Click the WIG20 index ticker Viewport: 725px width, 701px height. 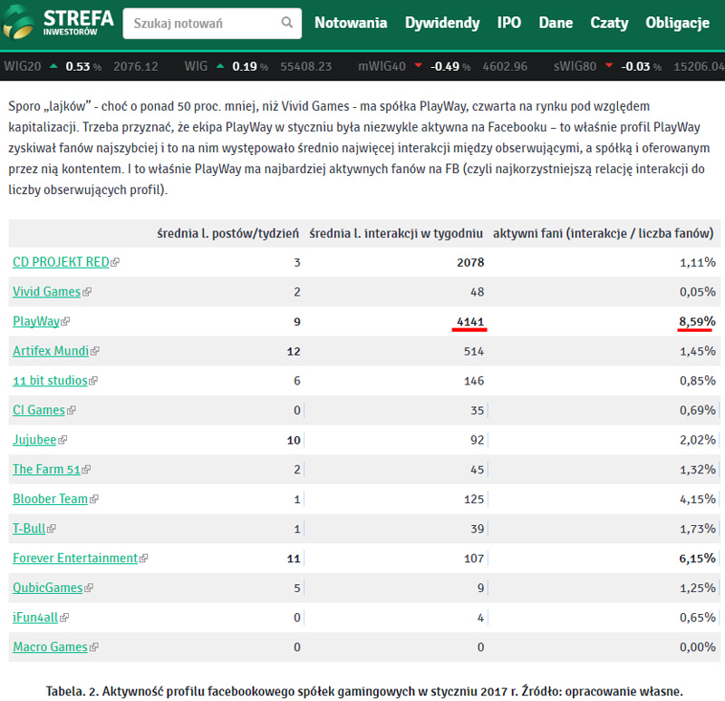(x=81, y=66)
